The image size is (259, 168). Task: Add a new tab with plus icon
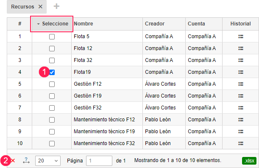[x=56, y=6]
